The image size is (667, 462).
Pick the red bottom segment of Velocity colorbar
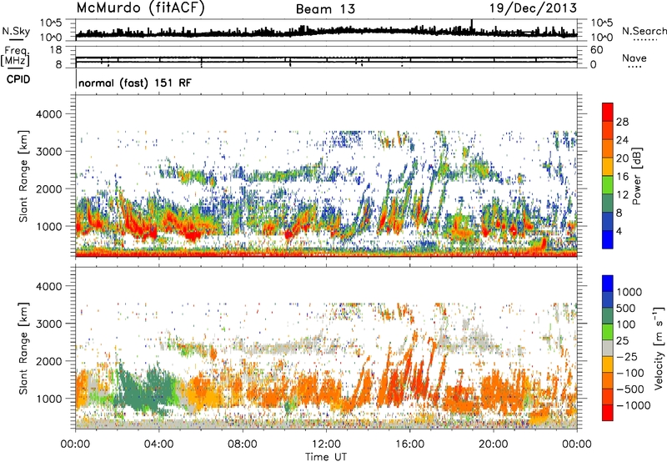608,413
